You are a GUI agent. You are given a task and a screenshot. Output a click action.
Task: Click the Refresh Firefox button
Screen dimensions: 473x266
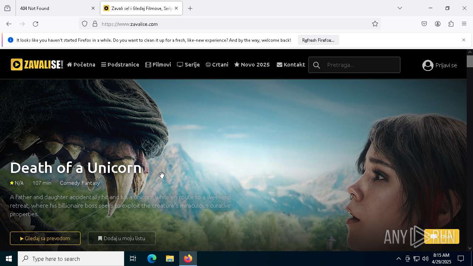tap(318, 40)
